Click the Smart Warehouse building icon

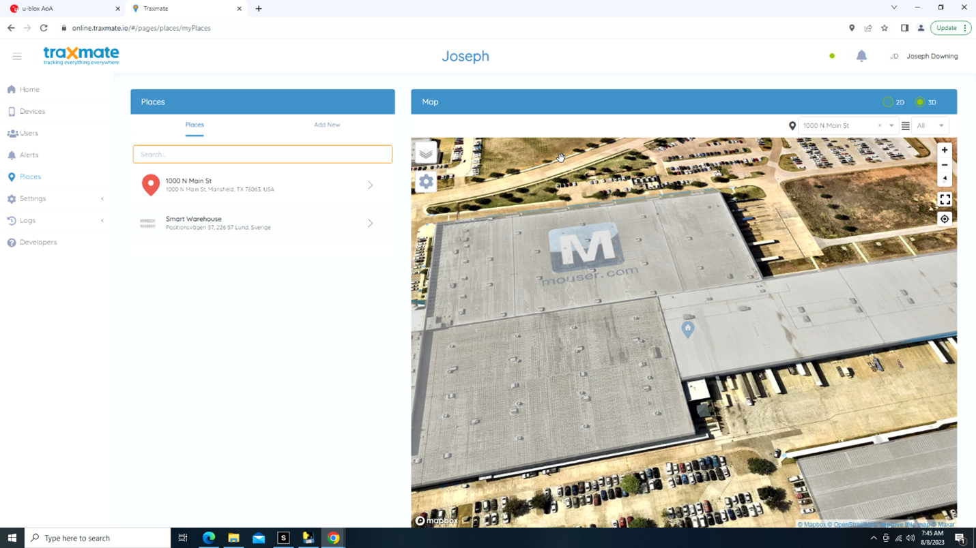pos(147,223)
